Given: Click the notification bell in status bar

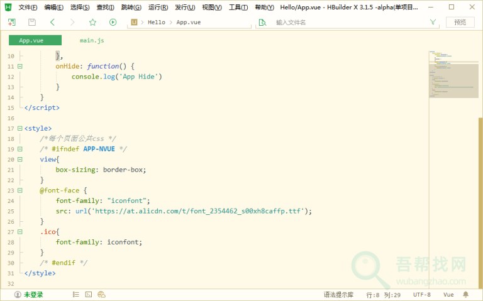Looking at the screenshot, I should point(466,294).
